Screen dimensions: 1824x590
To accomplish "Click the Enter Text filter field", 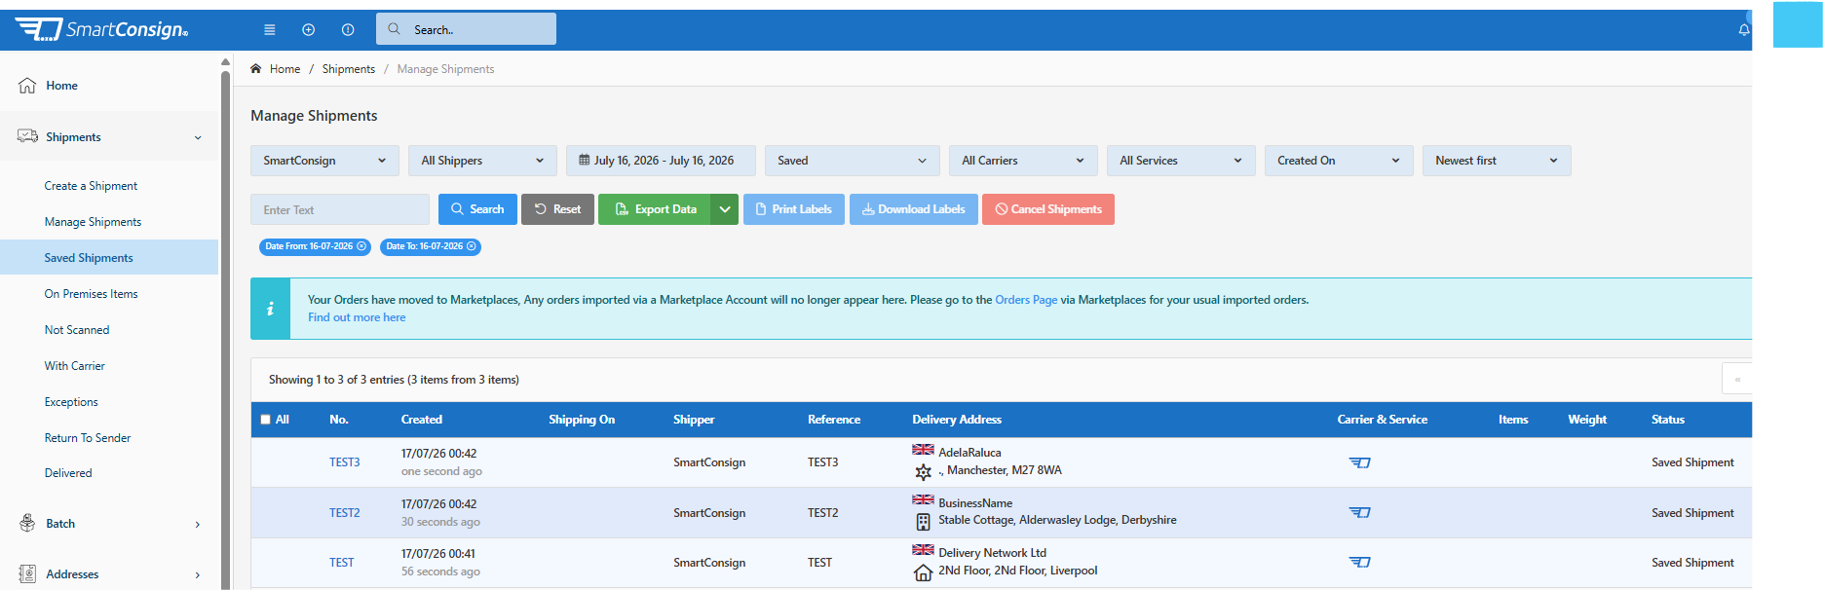I will click(x=340, y=209).
